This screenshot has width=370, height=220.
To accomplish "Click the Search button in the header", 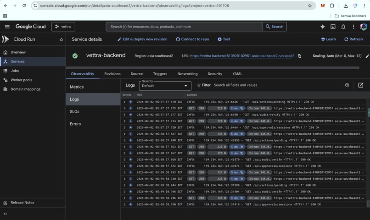I will coord(275,27).
